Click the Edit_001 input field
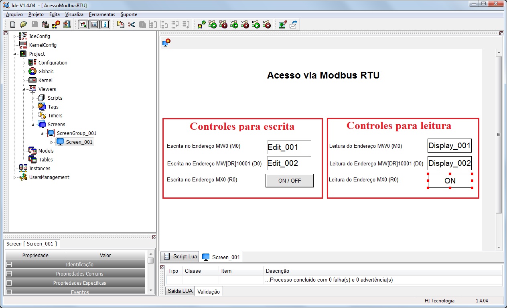 pyautogui.click(x=289, y=147)
